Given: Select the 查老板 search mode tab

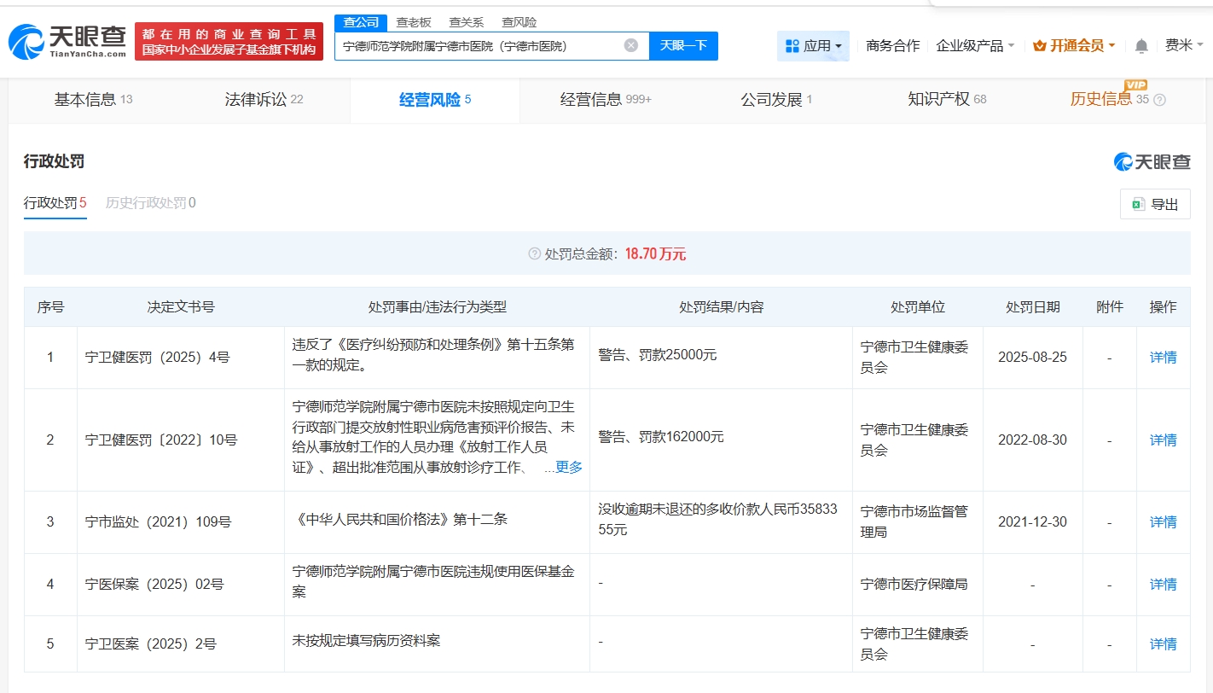Looking at the screenshot, I should pos(414,22).
